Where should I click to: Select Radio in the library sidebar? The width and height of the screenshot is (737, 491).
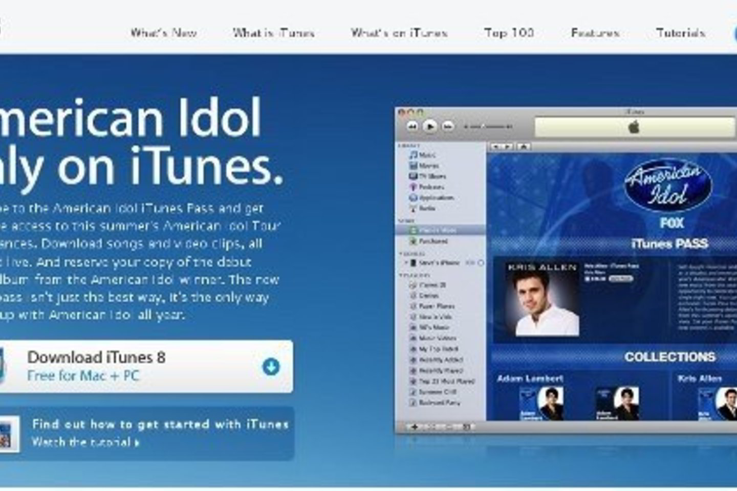[422, 208]
